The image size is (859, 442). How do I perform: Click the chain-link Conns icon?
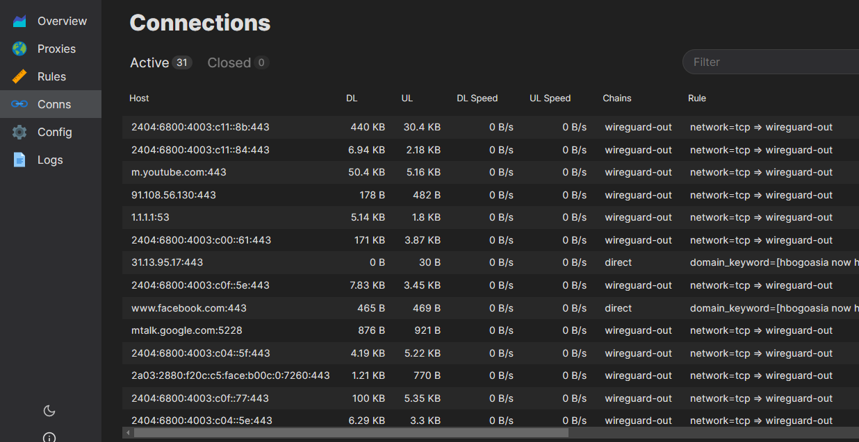18,104
